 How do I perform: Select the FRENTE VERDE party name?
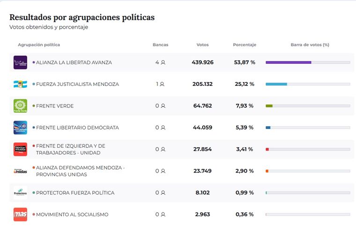[55, 106]
